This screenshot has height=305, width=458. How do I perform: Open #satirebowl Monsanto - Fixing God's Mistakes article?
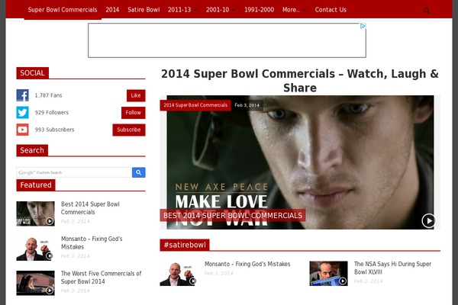(x=247, y=264)
